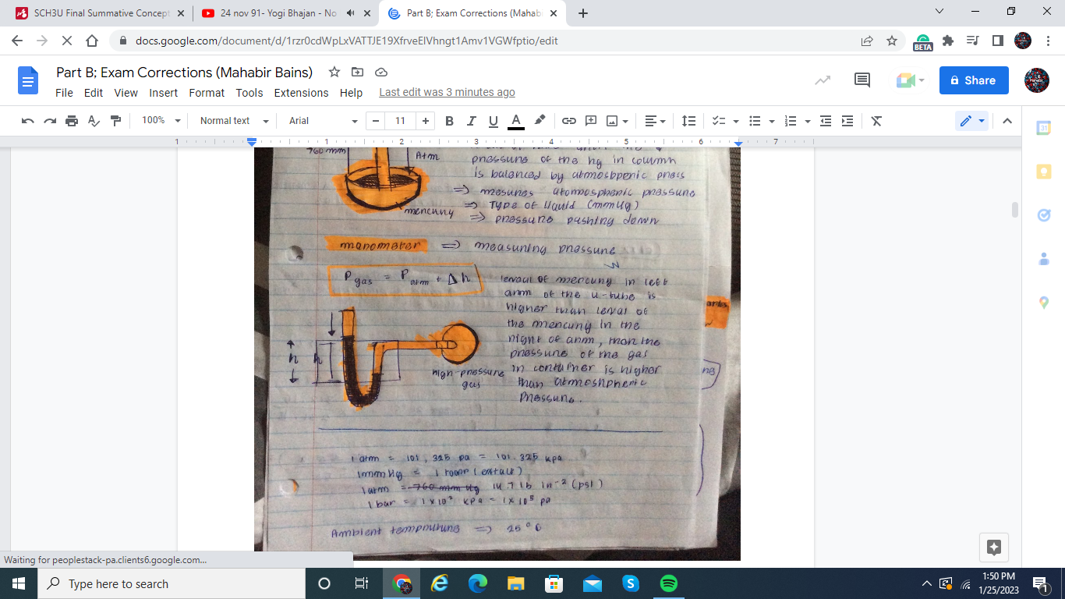Click the font size field showing 11
This screenshot has width=1065, height=599.
400,121
